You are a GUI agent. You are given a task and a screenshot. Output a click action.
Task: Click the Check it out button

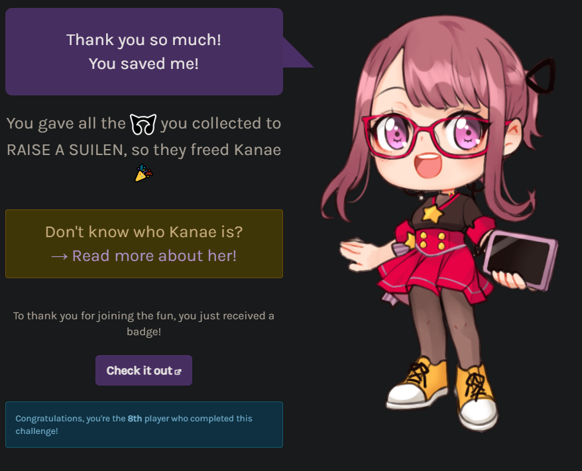pos(144,370)
